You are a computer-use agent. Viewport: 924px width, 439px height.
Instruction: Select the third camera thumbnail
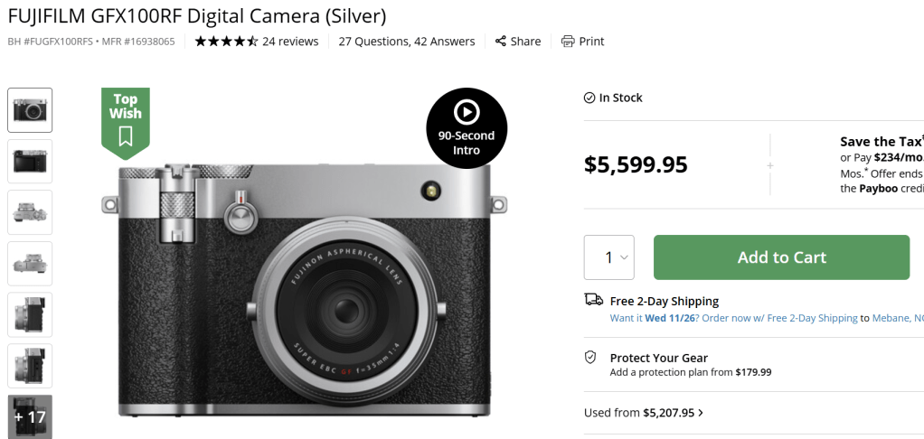(x=30, y=212)
